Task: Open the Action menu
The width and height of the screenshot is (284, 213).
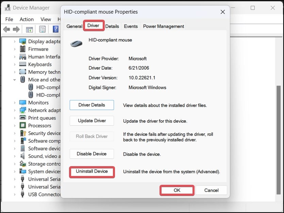Action: tap(27, 19)
